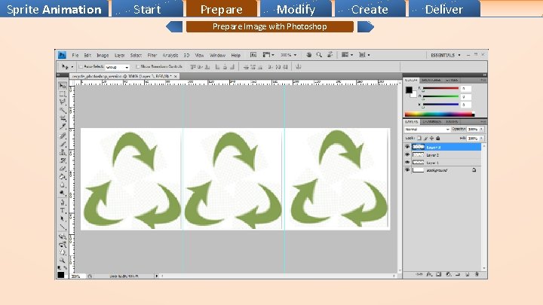Select the Zoom tool in toolbox
The width and height of the screenshot is (543, 305).
(63, 260)
